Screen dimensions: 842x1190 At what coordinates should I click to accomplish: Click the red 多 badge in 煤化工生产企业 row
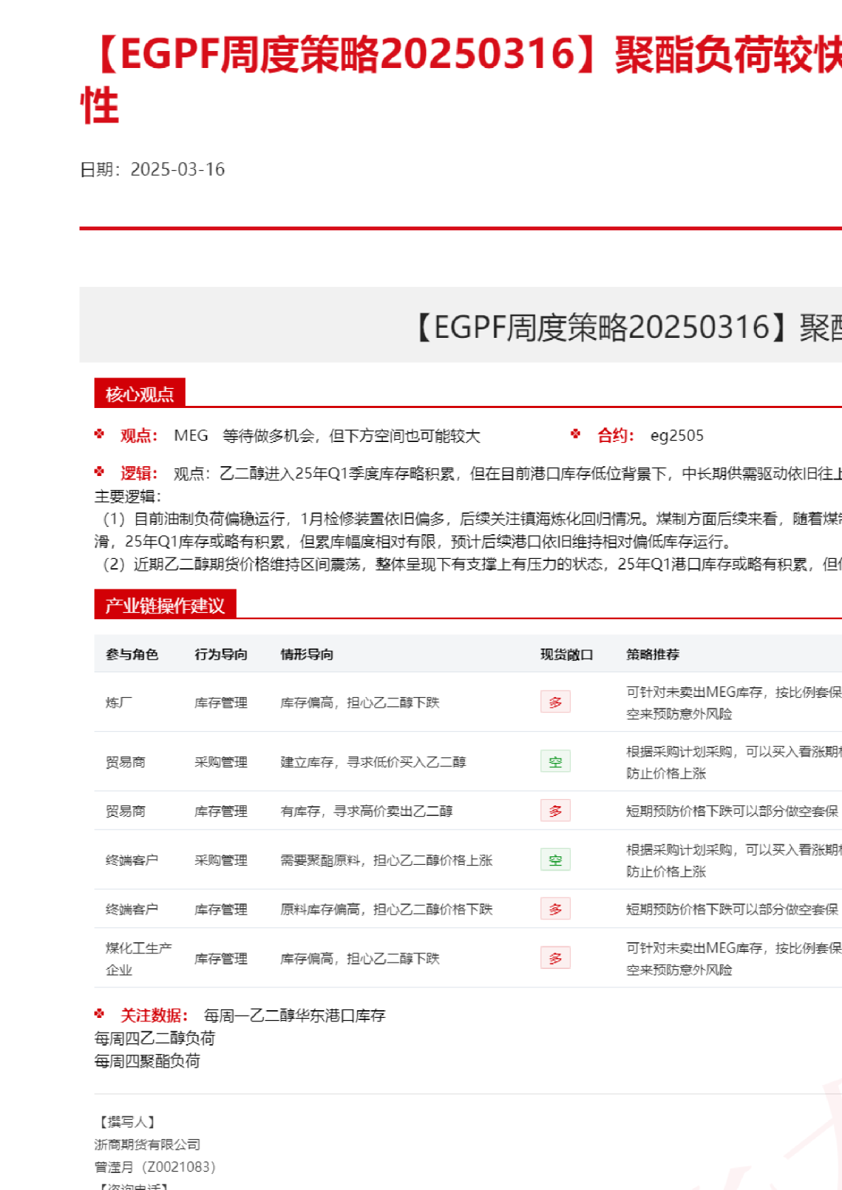pos(555,958)
